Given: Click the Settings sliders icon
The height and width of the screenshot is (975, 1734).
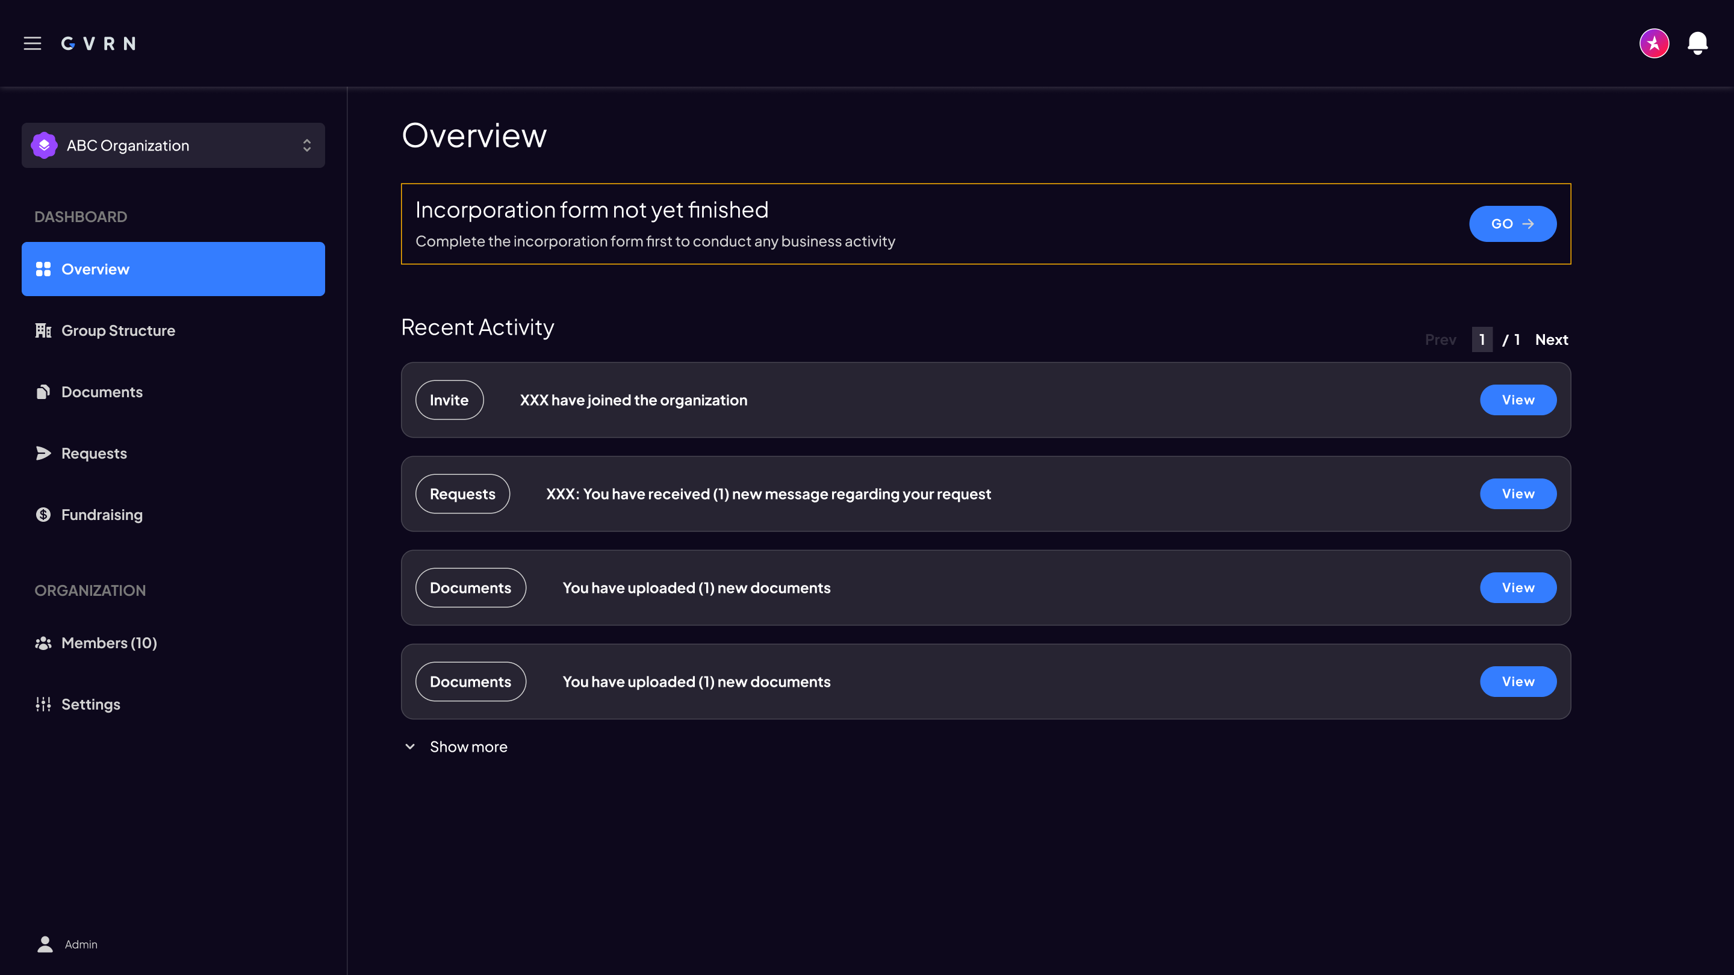Looking at the screenshot, I should (43, 705).
